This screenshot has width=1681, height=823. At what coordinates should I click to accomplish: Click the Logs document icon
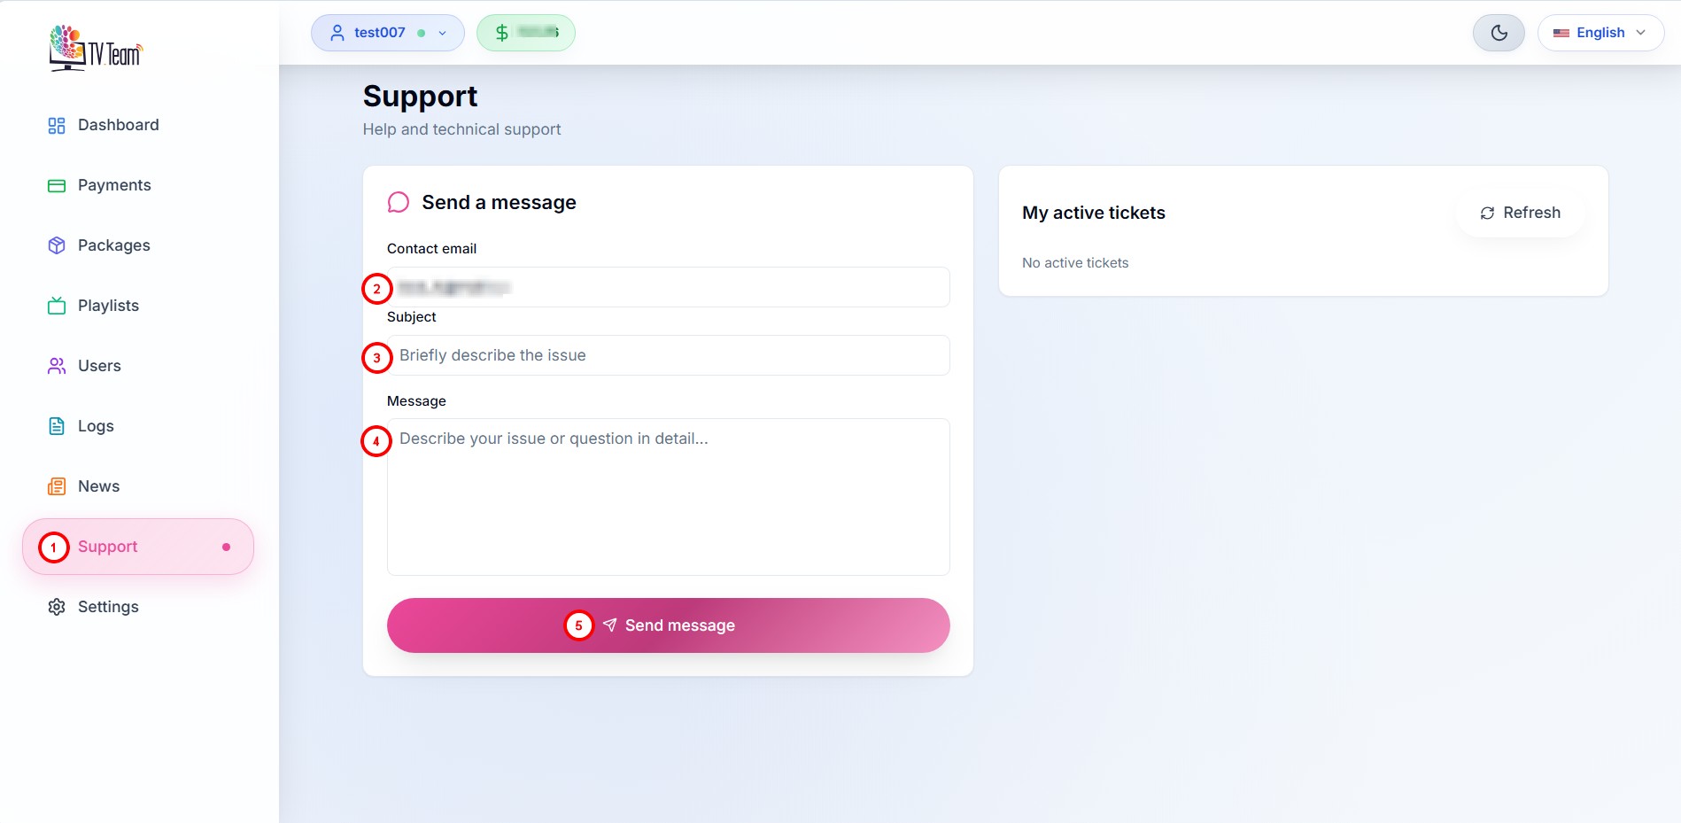tap(56, 425)
